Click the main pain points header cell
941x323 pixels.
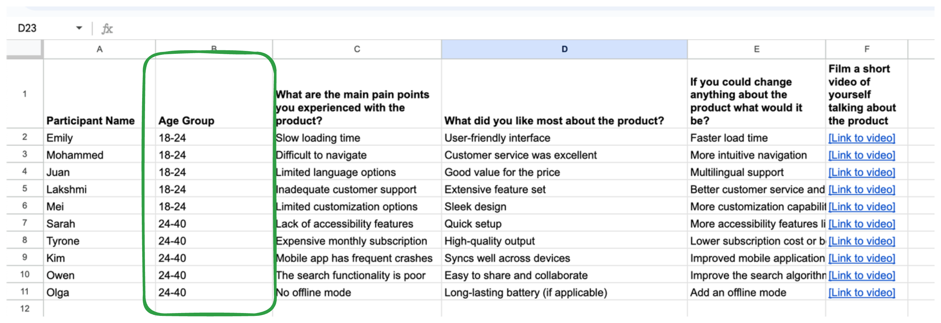click(357, 93)
